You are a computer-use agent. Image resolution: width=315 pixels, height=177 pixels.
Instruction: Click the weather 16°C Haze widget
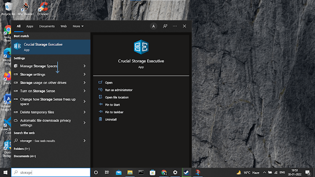[x=248, y=173]
